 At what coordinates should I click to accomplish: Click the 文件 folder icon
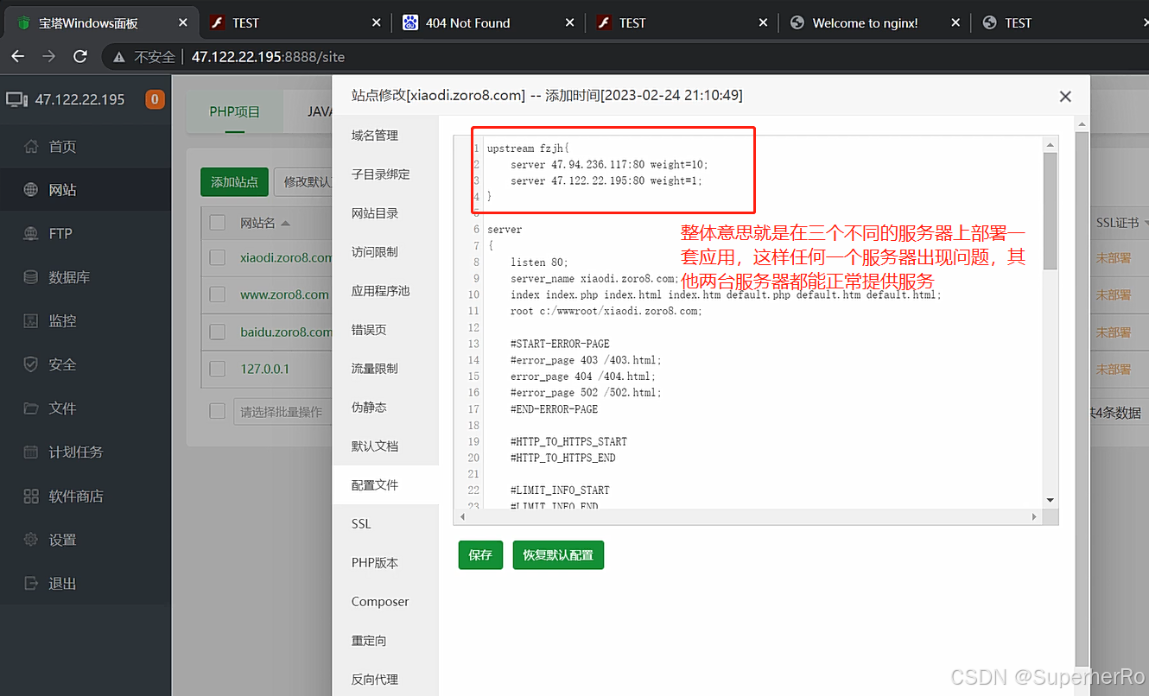click(31, 408)
